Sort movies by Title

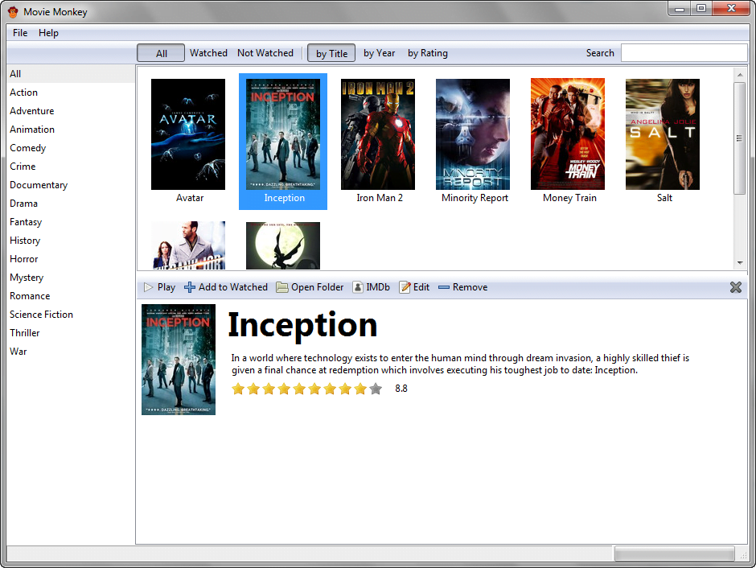[331, 53]
